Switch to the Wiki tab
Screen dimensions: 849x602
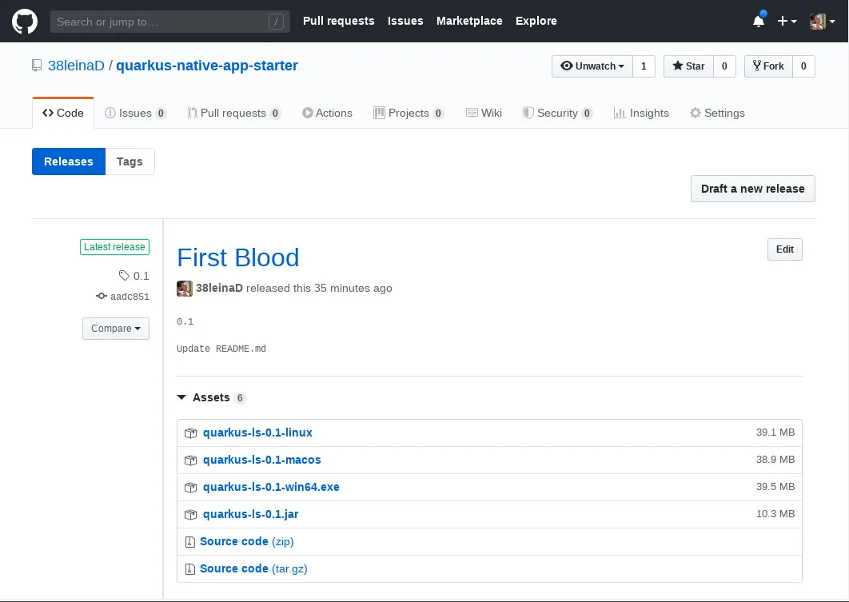(484, 113)
